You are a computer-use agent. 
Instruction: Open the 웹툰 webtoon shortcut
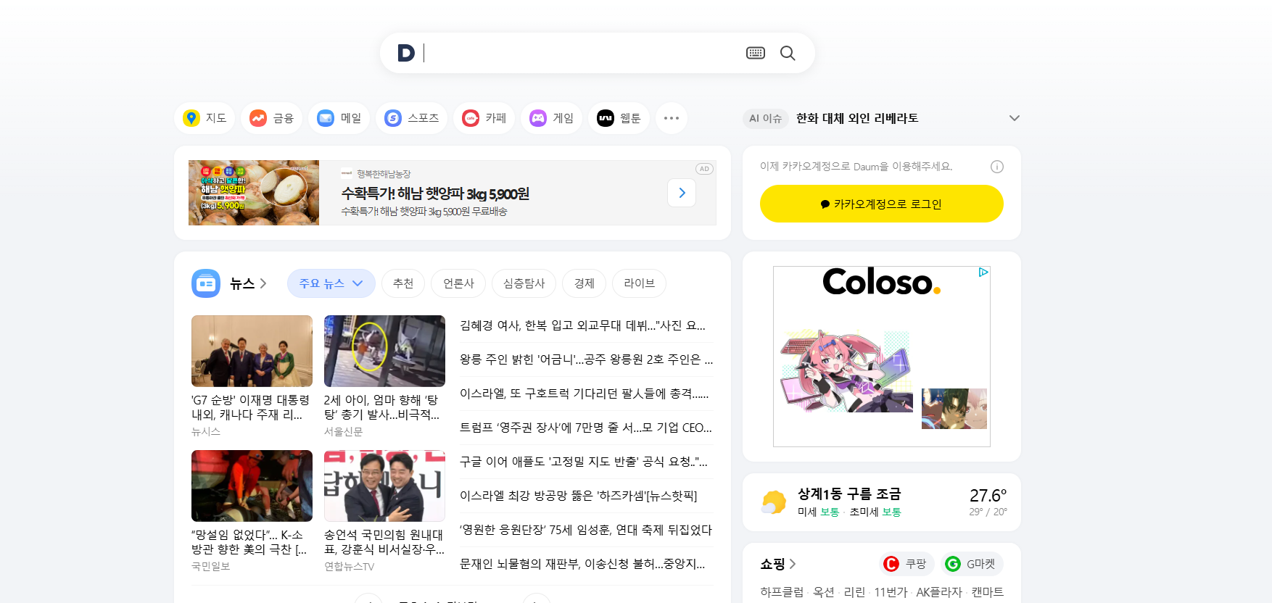[619, 118]
